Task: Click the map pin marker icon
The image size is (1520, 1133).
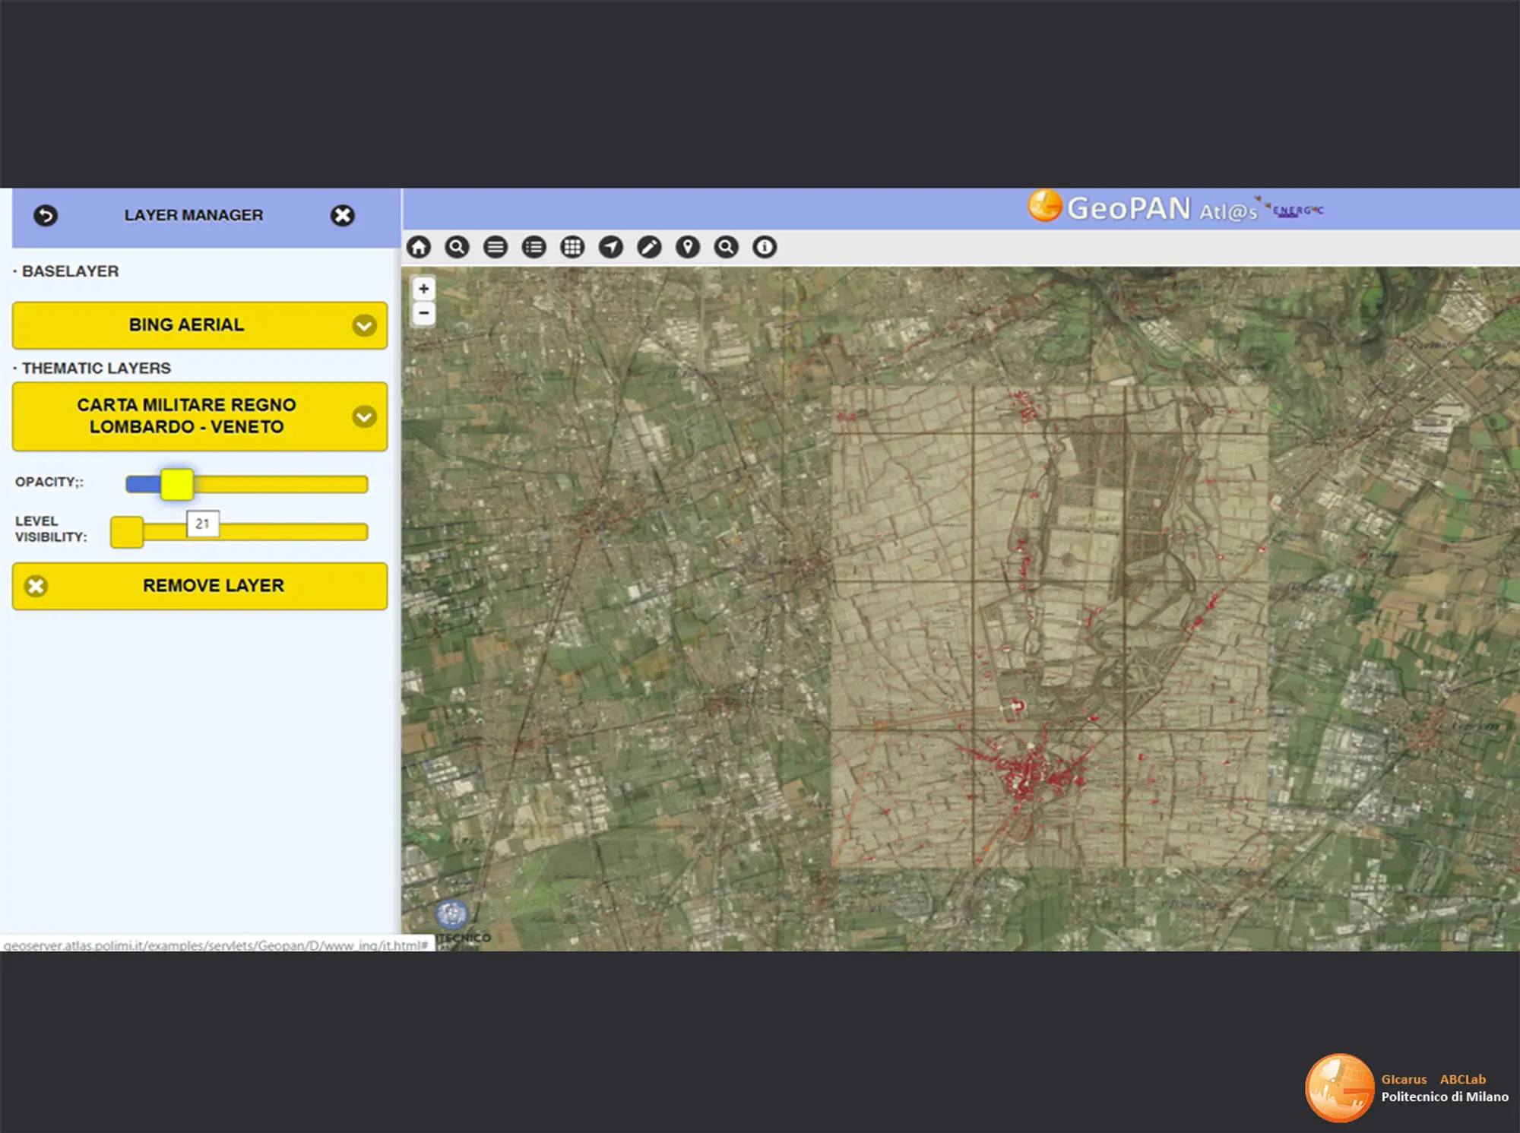Action: point(688,247)
